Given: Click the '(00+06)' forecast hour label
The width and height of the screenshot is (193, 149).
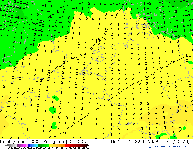Looking at the screenshot, I should [x=181, y=142].
